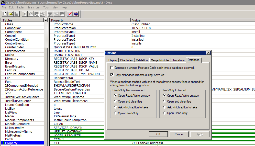The height and width of the screenshot is (146, 255).
Task: Click the SecureCustomProperties property
Action: pos(72,89)
